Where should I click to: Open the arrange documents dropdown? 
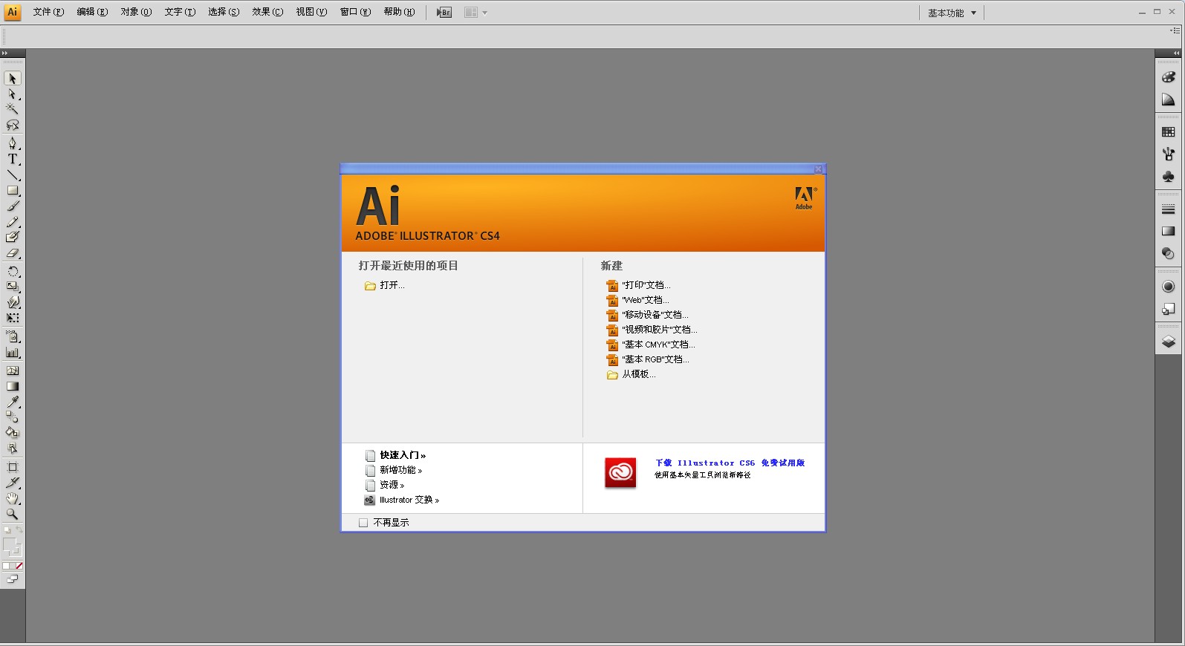[475, 13]
